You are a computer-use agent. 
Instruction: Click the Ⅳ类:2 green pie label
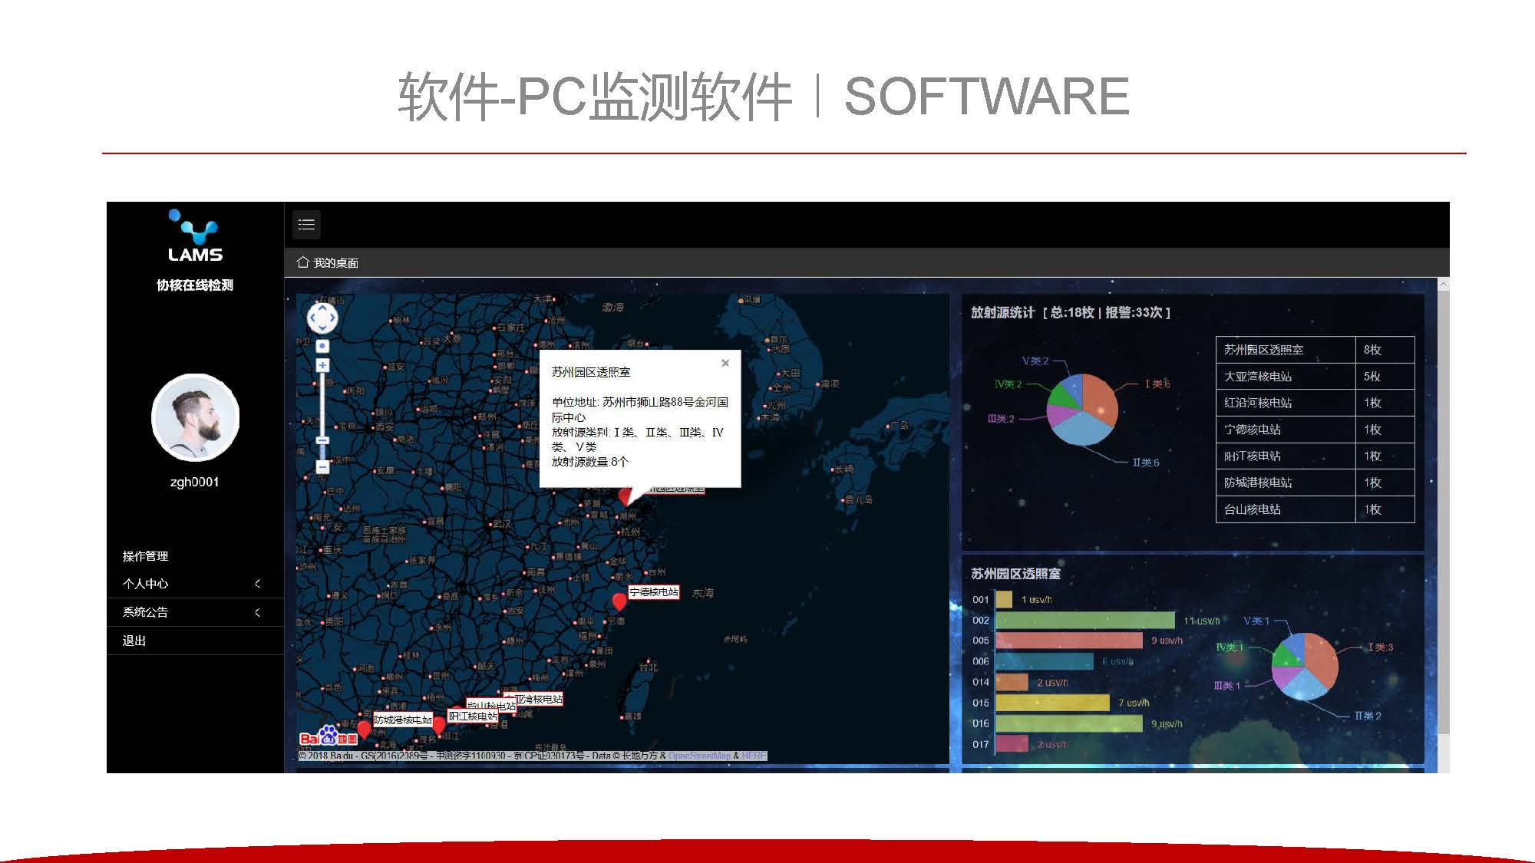tap(1008, 384)
